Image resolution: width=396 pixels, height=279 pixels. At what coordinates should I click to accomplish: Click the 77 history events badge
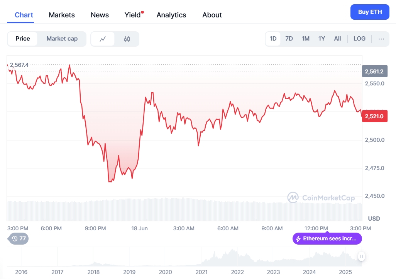pos(19,238)
